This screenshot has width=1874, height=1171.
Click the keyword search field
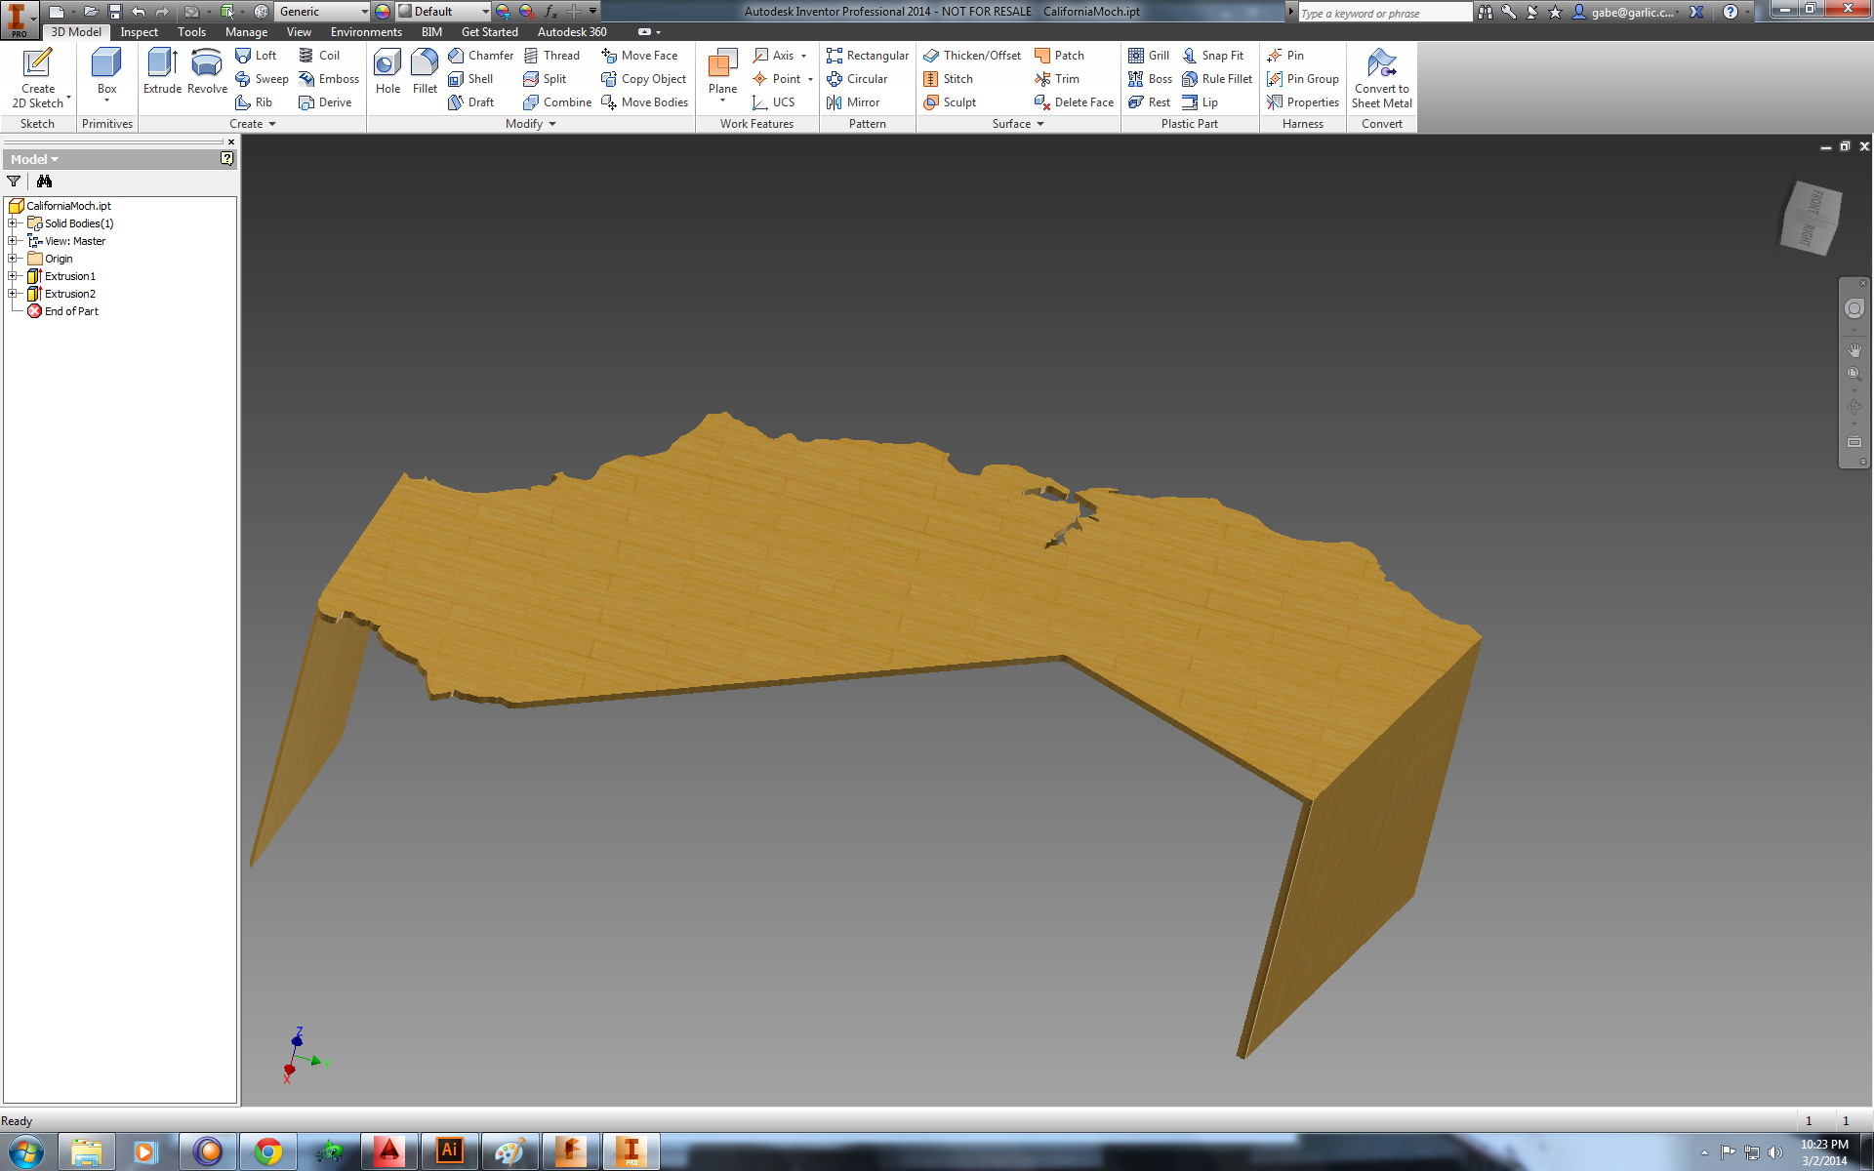(x=1384, y=13)
